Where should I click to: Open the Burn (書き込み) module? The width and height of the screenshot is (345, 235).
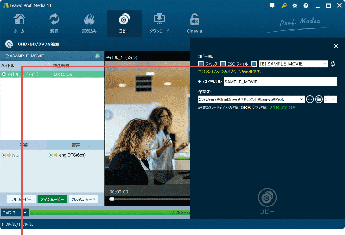[x=89, y=24]
